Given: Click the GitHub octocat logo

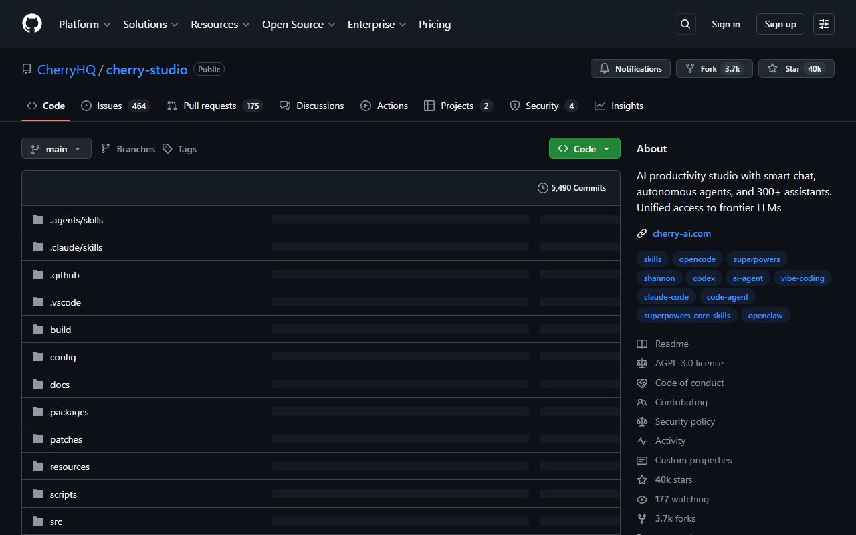Looking at the screenshot, I should point(31,23).
